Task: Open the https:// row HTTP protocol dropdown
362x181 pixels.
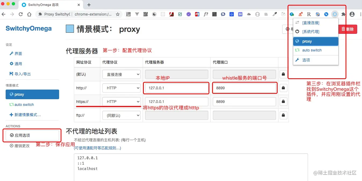Action: point(121,102)
